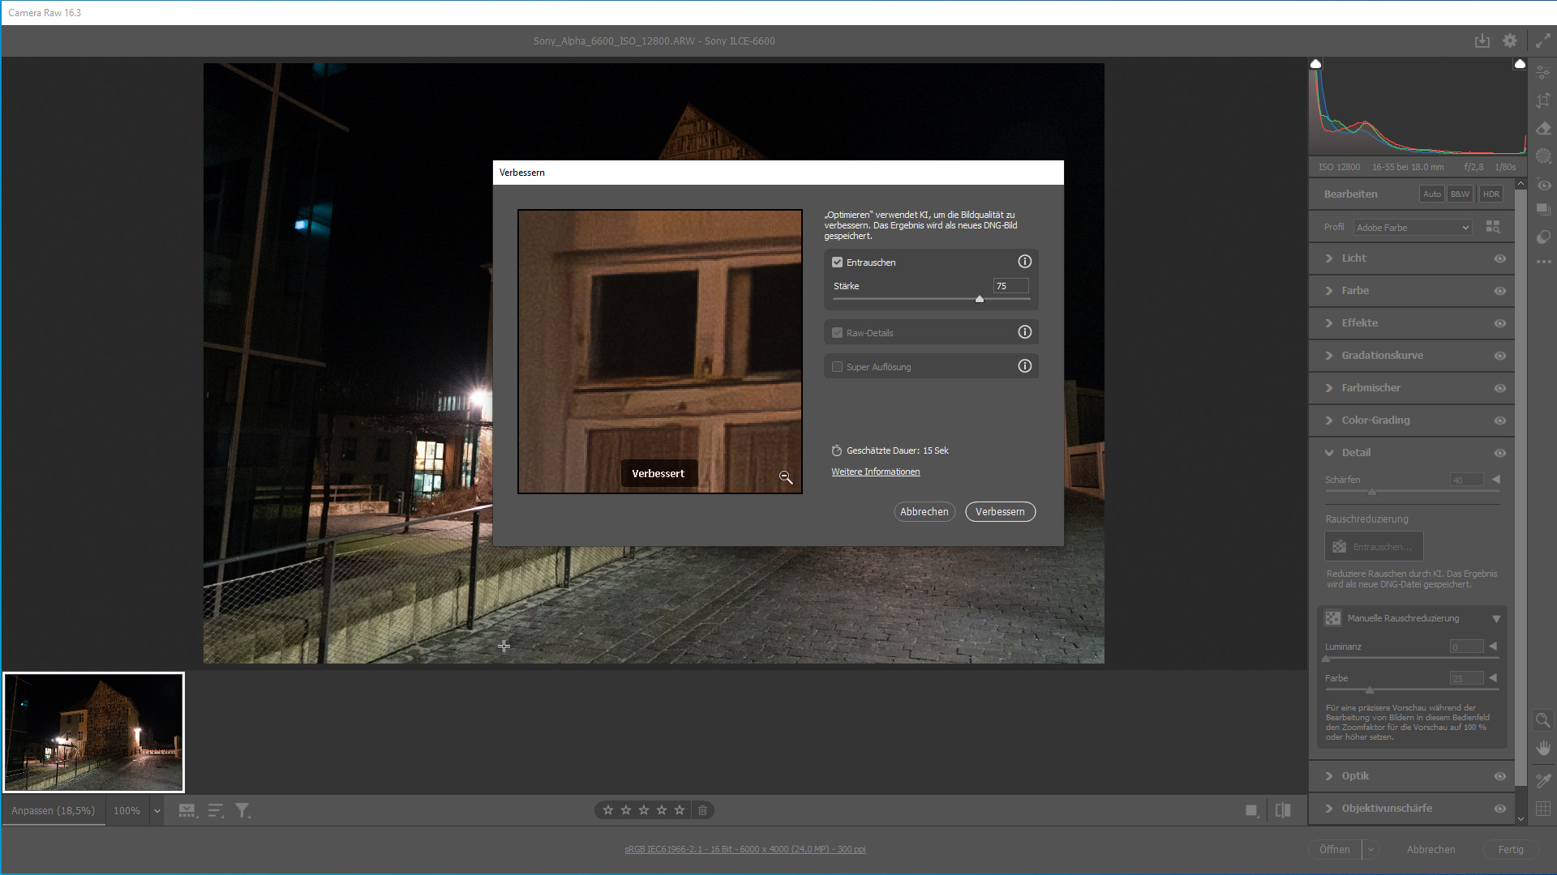1557x875 pixels.
Task: Select the healing eraser tool
Action: [x=1543, y=129]
